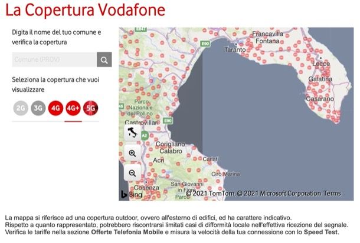Click the Cosenza map label
This screenshot has width=360, height=243.
coord(146,188)
